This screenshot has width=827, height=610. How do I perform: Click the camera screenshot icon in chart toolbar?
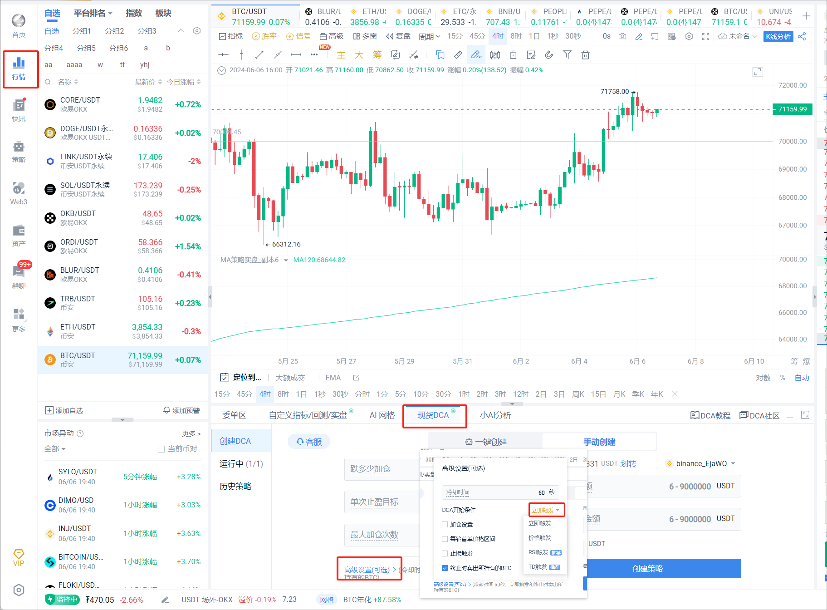coord(622,36)
